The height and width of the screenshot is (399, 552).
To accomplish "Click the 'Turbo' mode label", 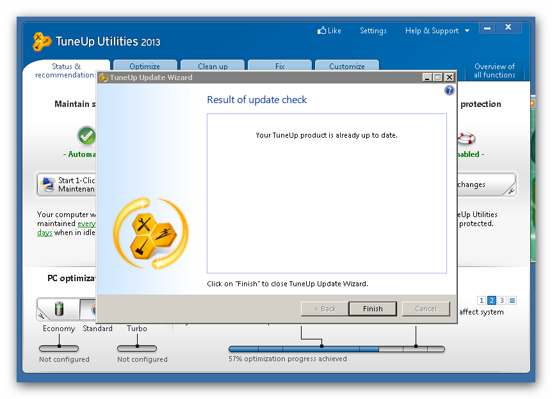I will click(x=137, y=329).
